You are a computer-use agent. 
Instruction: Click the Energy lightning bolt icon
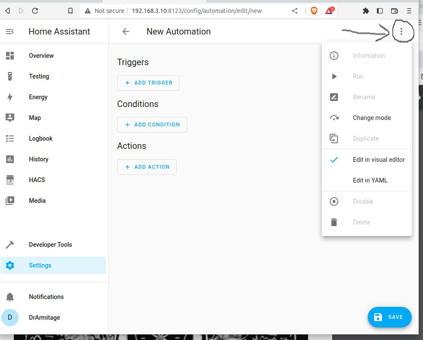pos(10,97)
